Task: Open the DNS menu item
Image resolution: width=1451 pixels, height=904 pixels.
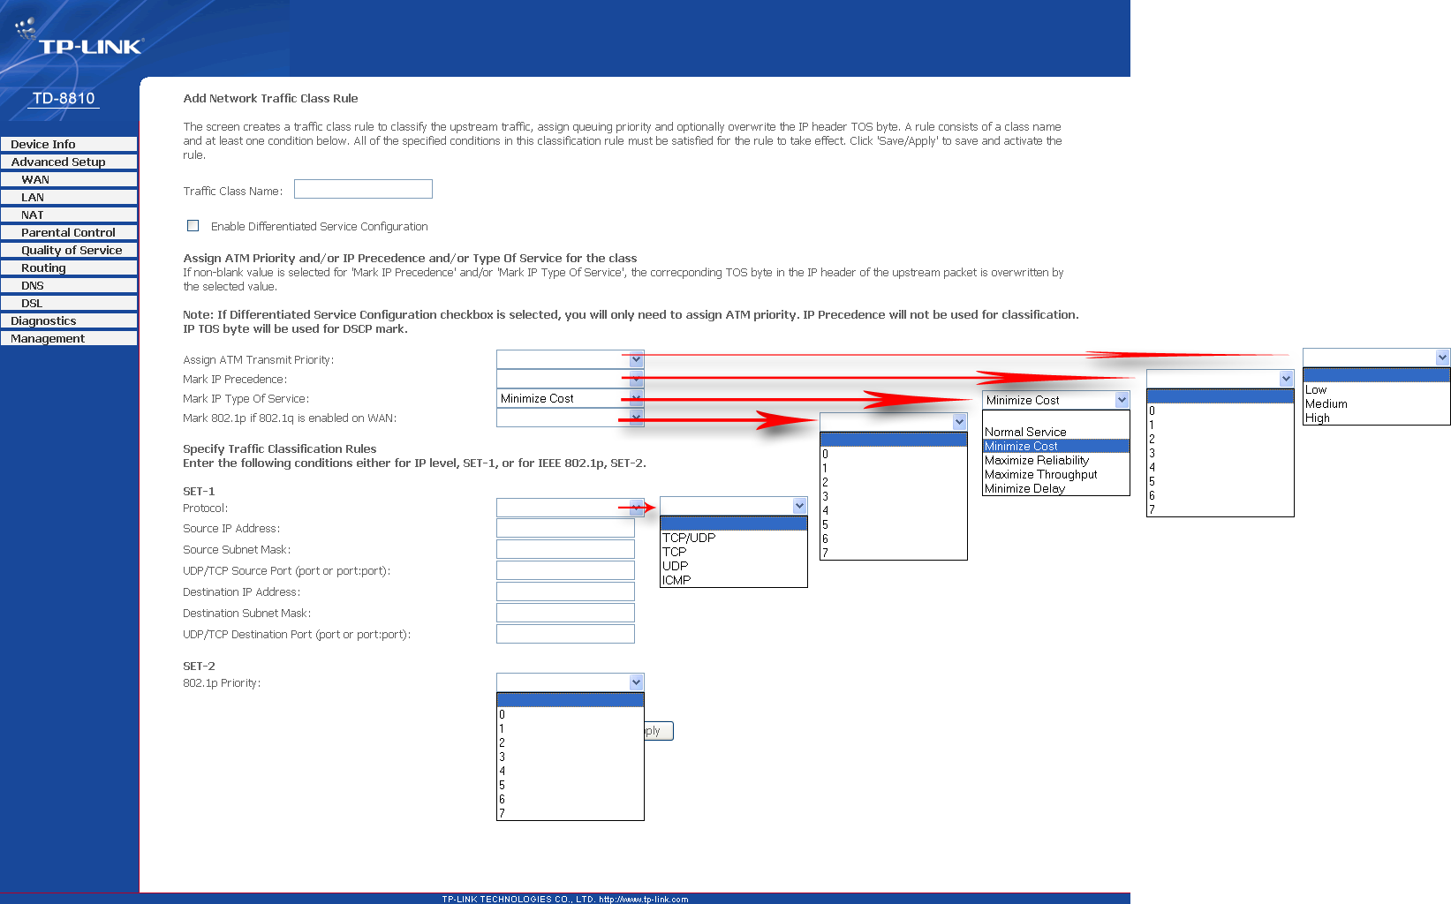Action: tap(69, 285)
